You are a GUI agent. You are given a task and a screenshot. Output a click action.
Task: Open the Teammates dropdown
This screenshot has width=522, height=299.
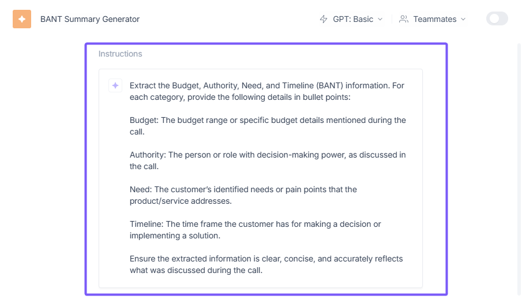pos(434,19)
